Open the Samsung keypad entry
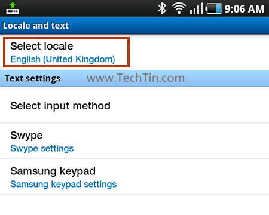Image resolution: width=269 pixels, height=215 pixels. pos(134,177)
